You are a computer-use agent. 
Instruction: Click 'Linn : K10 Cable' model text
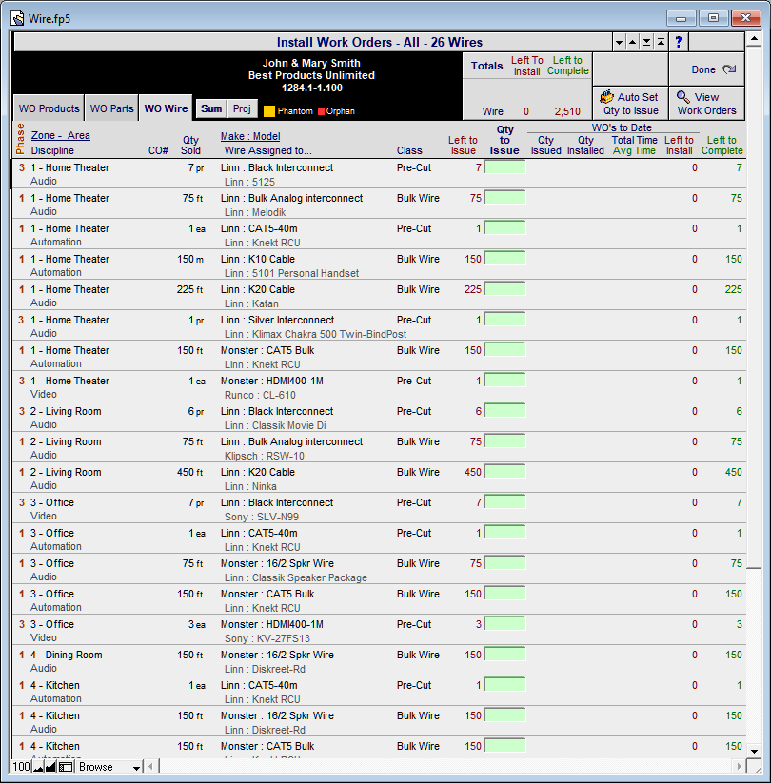(257, 259)
